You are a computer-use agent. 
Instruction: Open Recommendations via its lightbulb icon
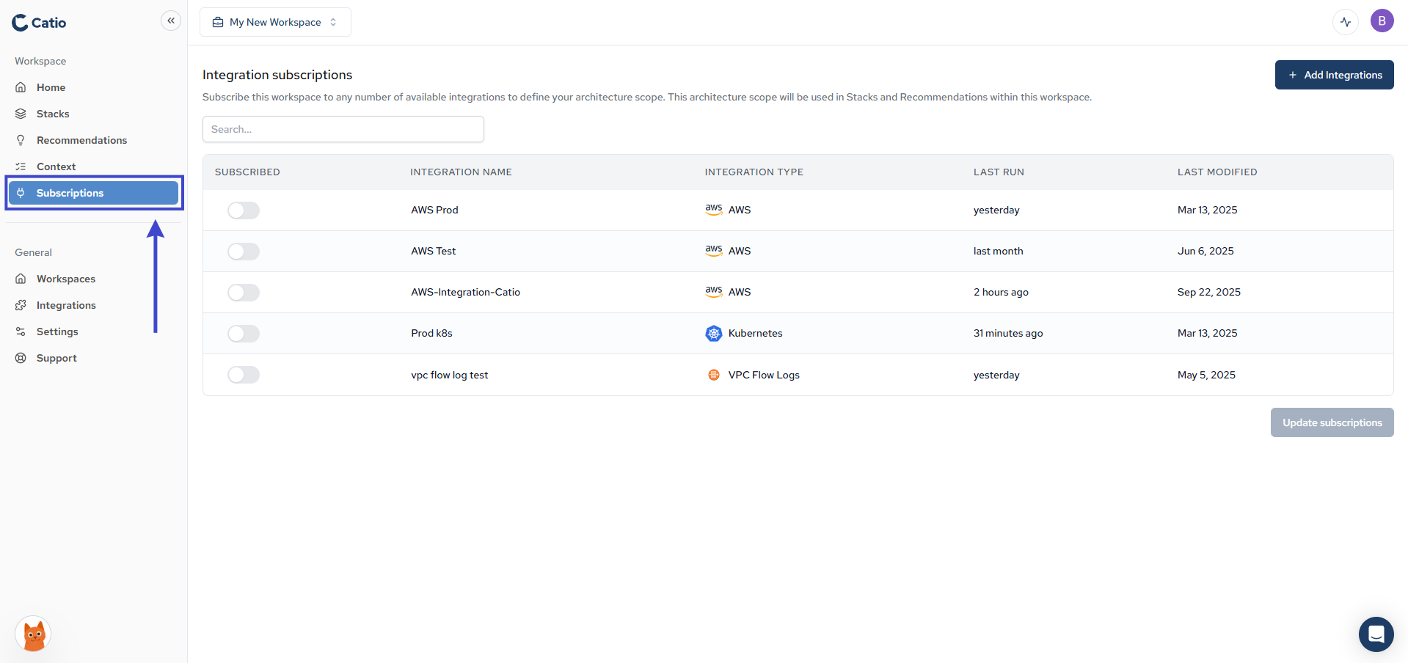(x=21, y=140)
